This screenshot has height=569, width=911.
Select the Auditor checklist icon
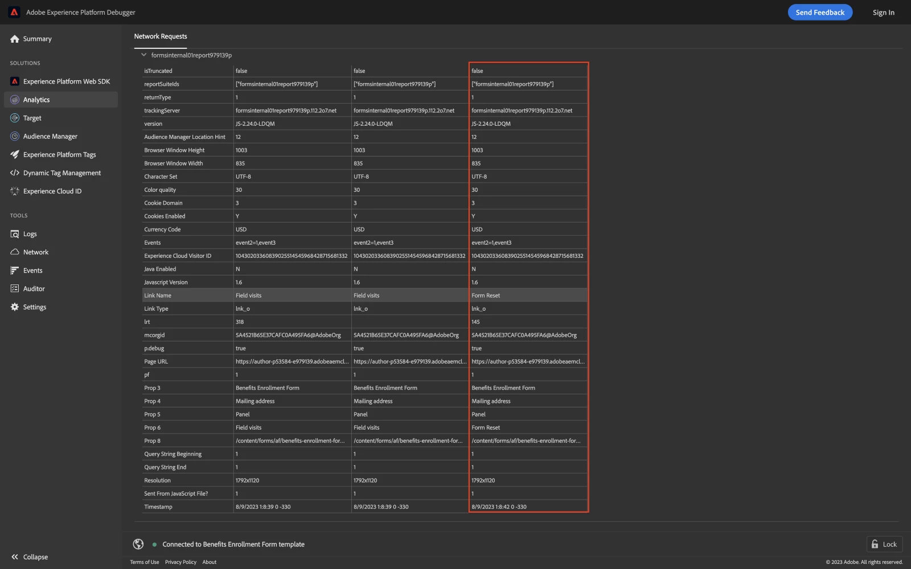[15, 288]
